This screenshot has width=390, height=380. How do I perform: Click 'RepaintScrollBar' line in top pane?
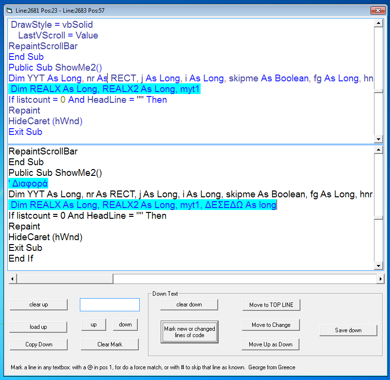pos(43,46)
